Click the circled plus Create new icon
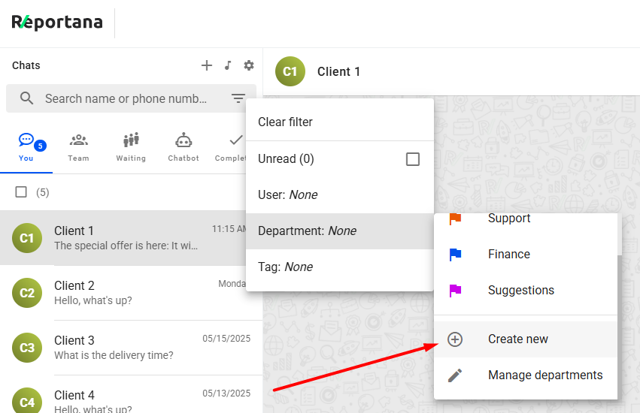This screenshot has height=413, width=640. [455, 339]
